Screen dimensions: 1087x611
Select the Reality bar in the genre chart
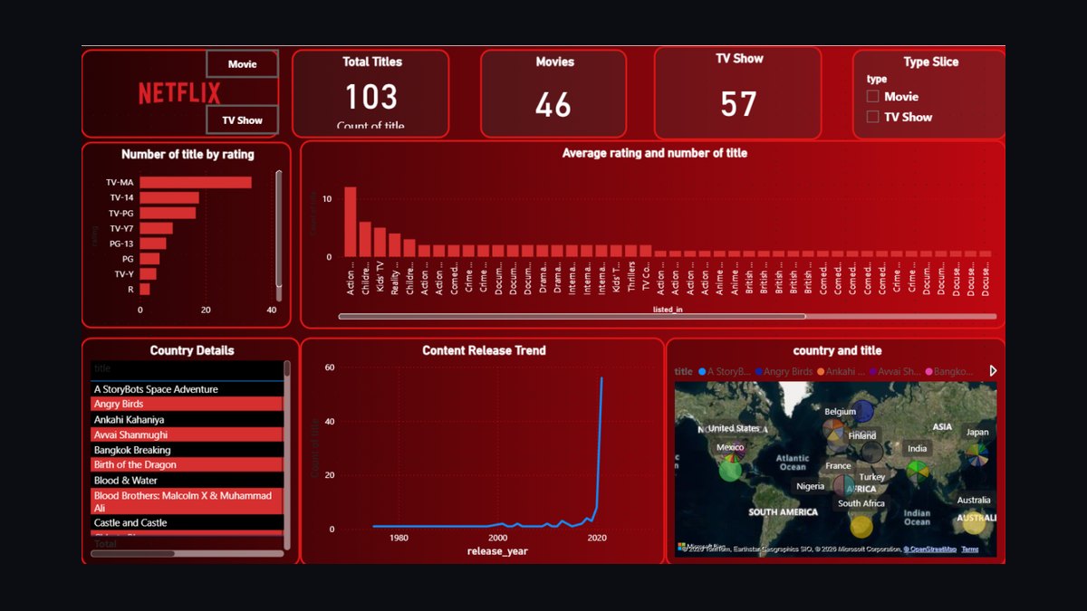[394, 245]
